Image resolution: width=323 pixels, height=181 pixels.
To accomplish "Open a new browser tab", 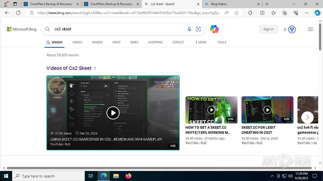I will pos(267,4).
